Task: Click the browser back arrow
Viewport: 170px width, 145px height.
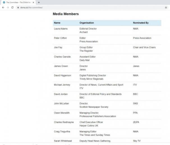Action: pyautogui.click(x=3, y=8)
